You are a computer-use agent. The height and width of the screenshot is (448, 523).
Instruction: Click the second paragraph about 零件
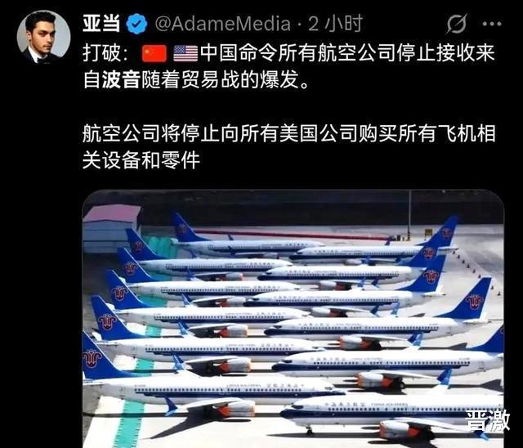coord(288,146)
